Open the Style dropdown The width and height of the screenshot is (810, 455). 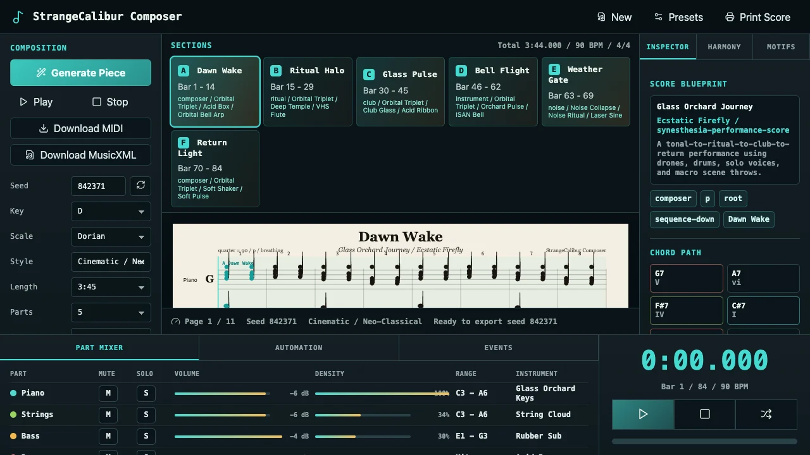(x=111, y=262)
